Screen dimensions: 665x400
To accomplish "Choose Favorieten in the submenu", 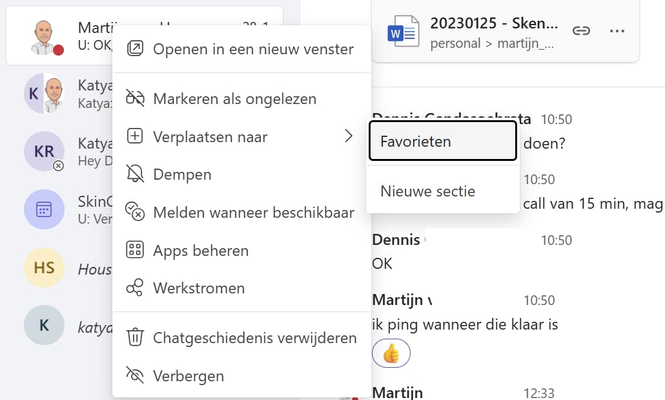I will (x=442, y=141).
